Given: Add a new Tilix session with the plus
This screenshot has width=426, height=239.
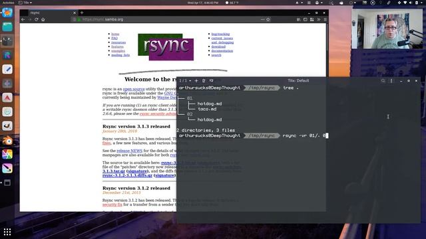Looking at the screenshot, I should [x=196, y=81].
